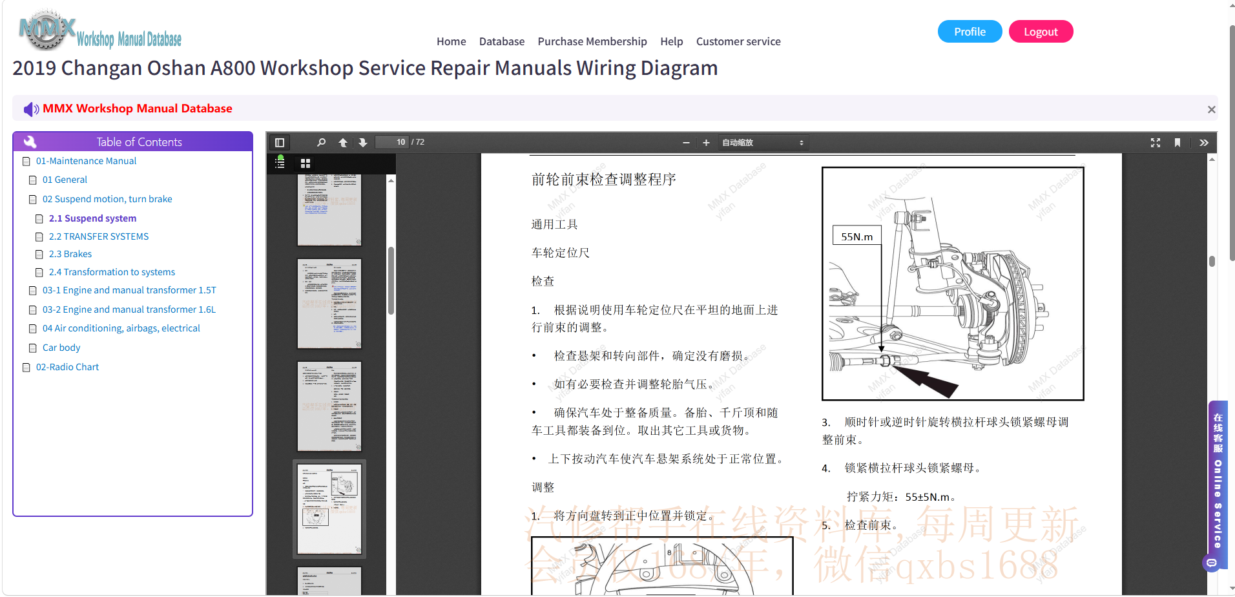Open Purchase Membership in navigation

tap(592, 41)
